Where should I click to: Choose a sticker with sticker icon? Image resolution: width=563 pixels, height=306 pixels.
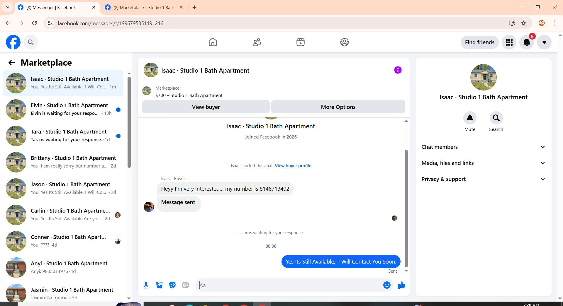172,285
